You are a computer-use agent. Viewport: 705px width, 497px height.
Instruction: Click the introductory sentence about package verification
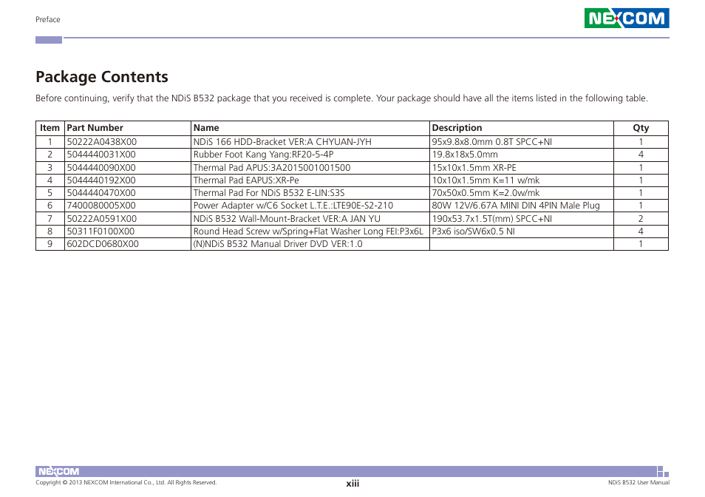click(x=341, y=98)
